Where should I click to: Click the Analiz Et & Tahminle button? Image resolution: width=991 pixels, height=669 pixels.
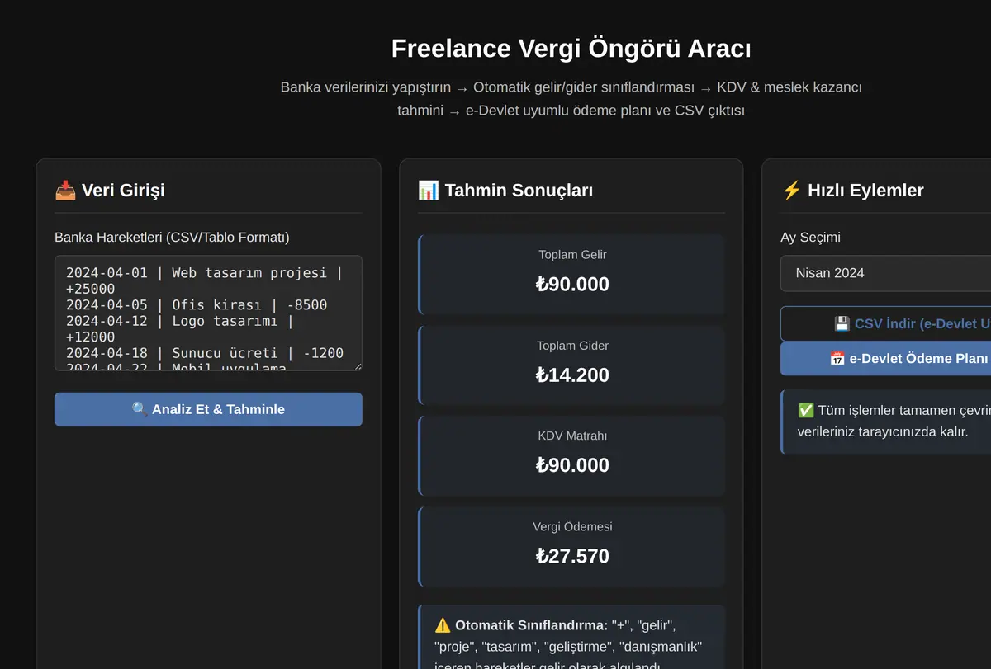pyautogui.click(x=208, y=409)
